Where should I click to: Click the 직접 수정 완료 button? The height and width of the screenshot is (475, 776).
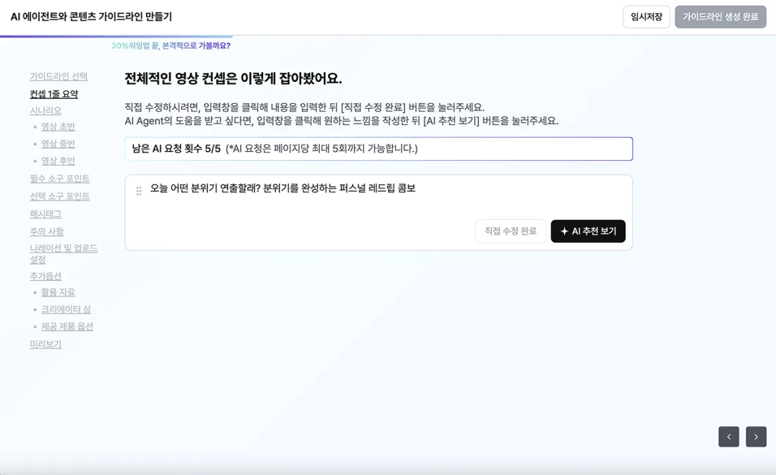pyautogui.click(x=510, y=232)
